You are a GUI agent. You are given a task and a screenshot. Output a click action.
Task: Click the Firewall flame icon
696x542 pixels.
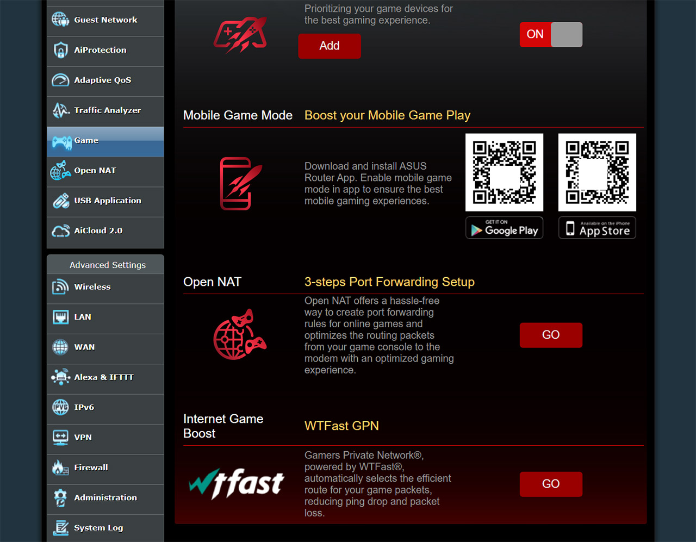[x=60, y=468]
